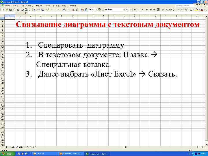This screenshot has width=208, height=156.
Task: Click the Open file icon
Action: click(7, 10)
